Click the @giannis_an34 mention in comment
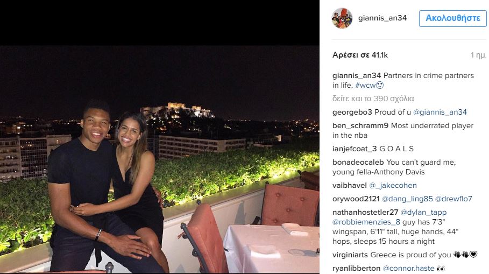The image size is (489, 274). point(440,112)
